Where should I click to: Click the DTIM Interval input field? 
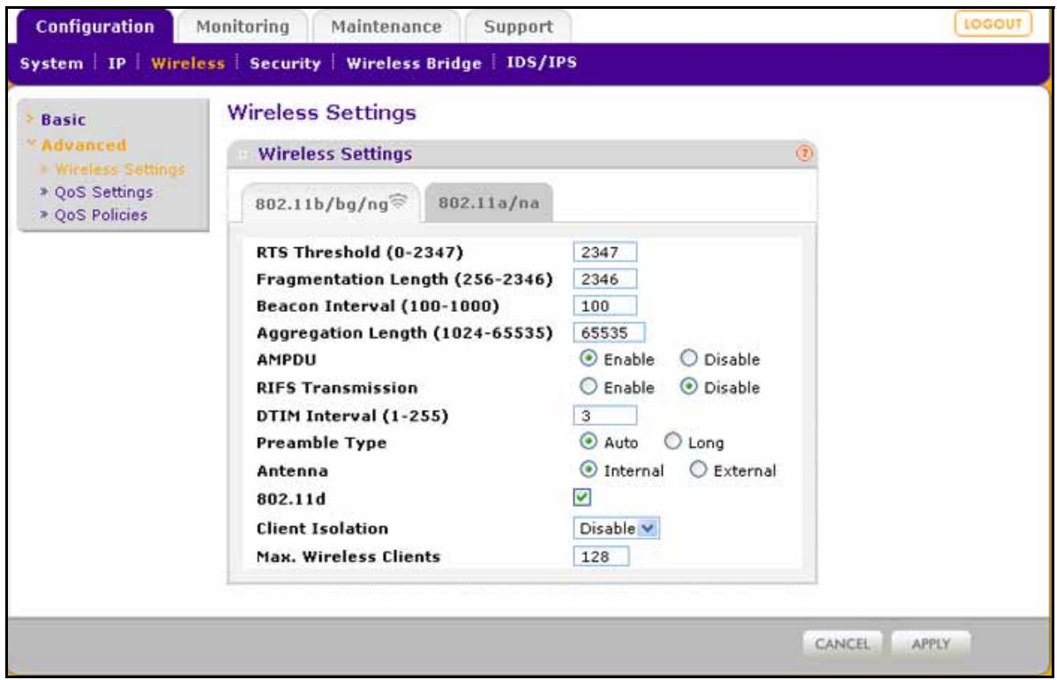tap(605, 416)
